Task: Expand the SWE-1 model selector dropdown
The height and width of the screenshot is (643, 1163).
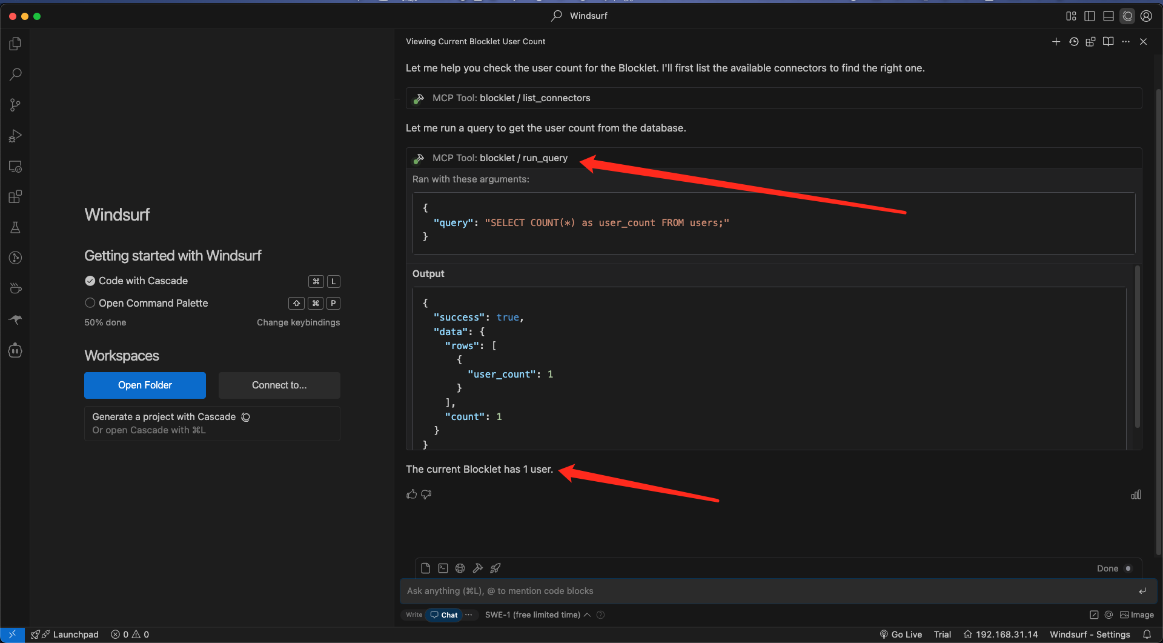Action: [x=537, y=615]
